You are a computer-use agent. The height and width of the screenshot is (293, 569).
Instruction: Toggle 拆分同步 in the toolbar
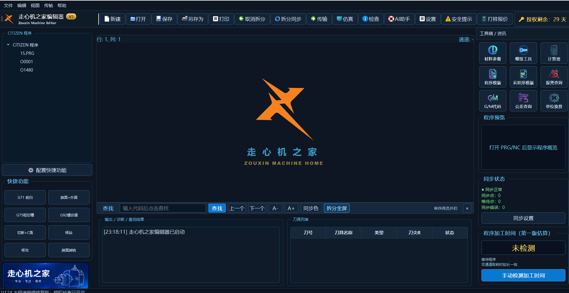coord(288,19)
